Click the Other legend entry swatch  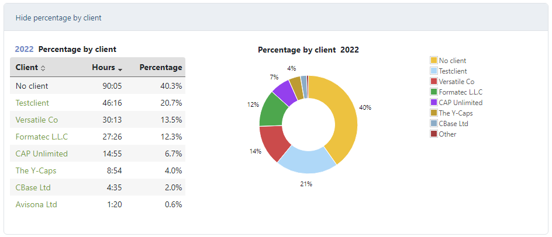coord(434,134)
